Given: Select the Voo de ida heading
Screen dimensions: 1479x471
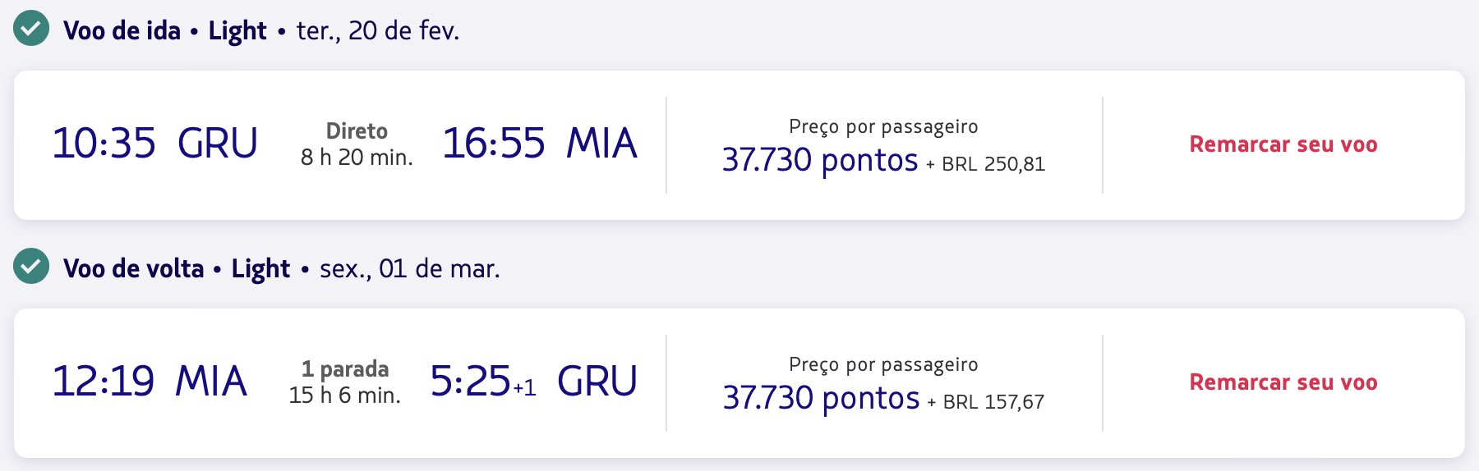Looking at the screenshot, I should click(122, 30).
